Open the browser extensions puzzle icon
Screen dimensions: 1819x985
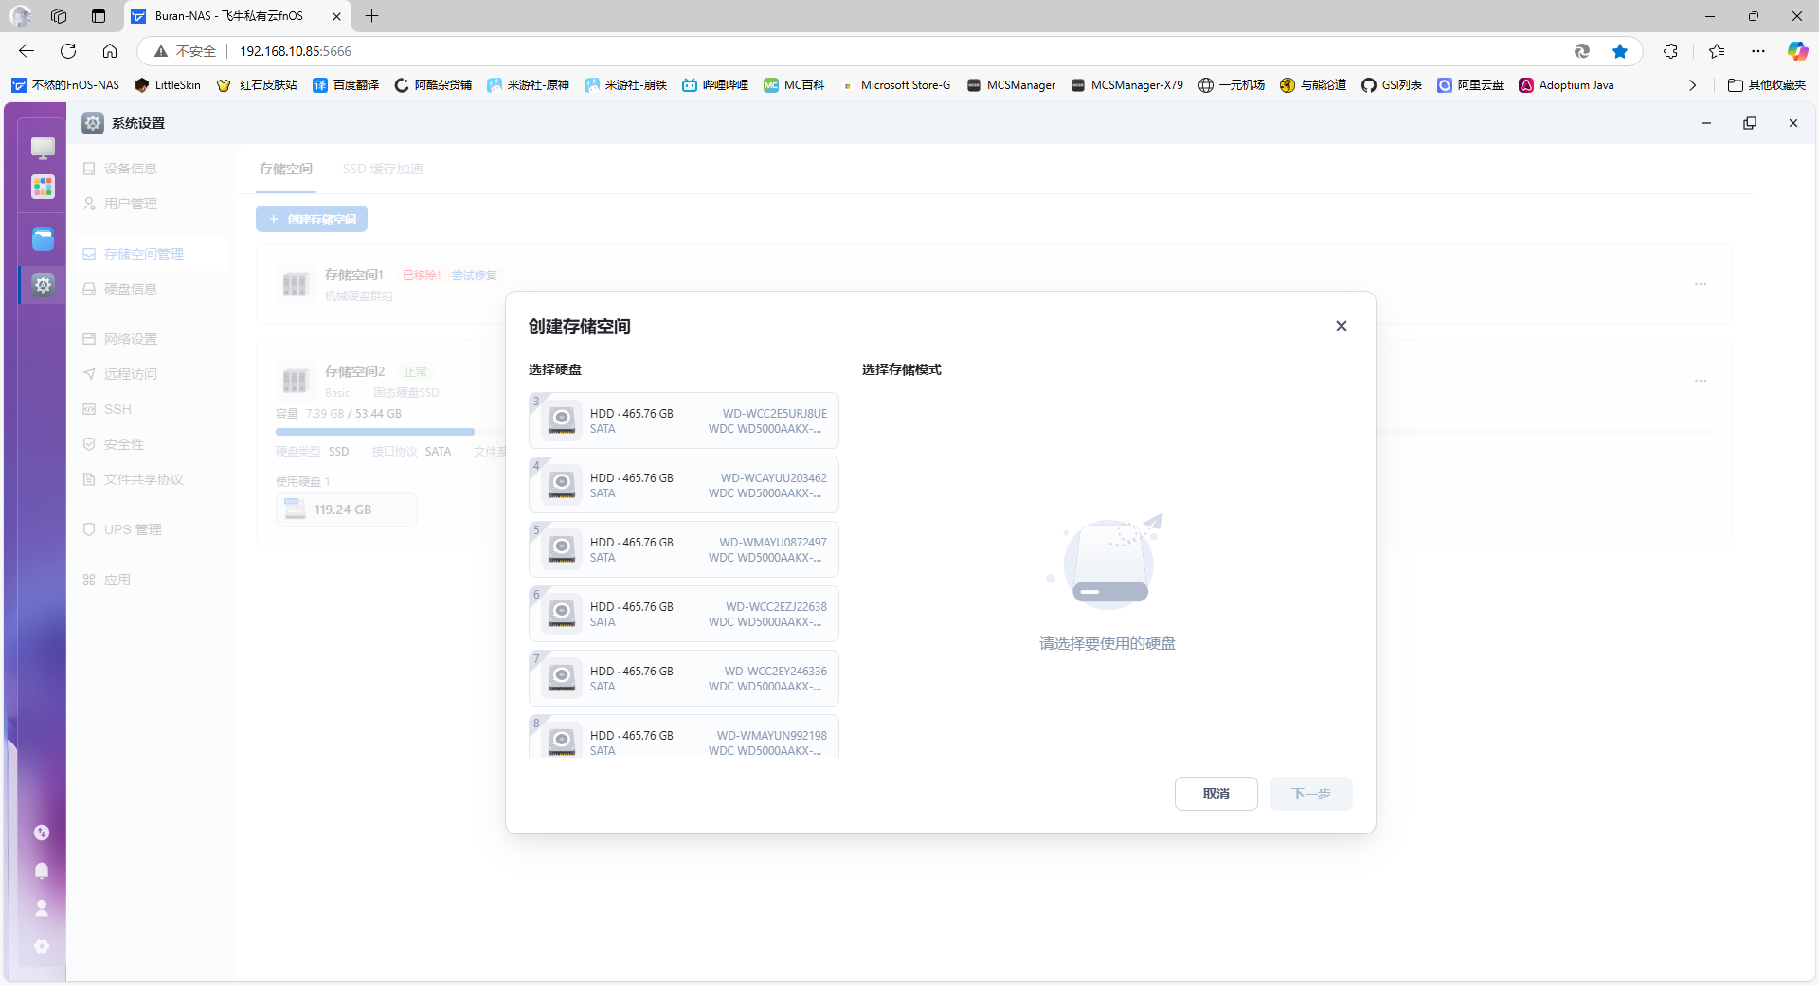1670,51
